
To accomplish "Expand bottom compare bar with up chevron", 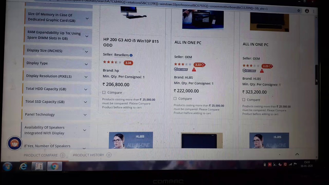I will [x=297, y=154].
